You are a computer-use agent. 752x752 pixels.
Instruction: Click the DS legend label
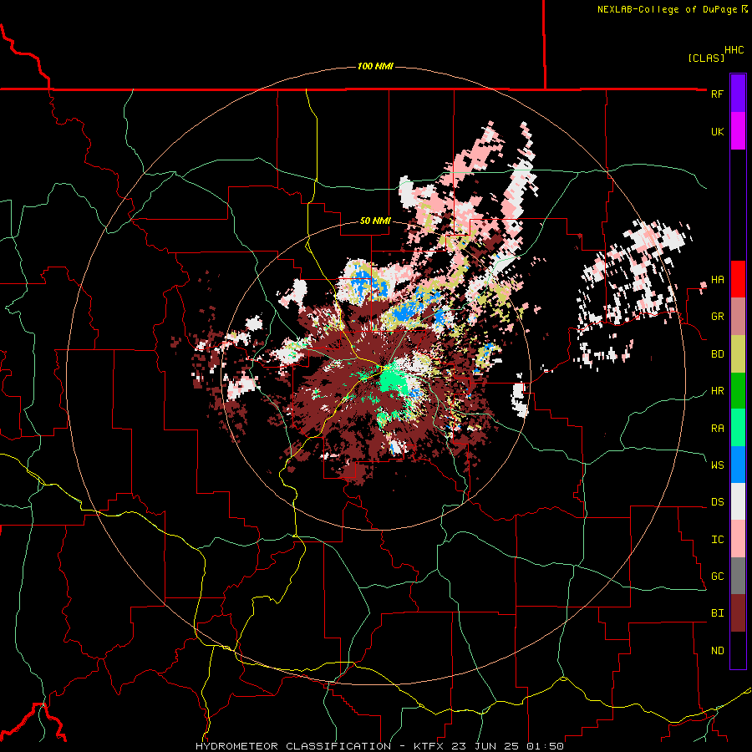point(717,502)
